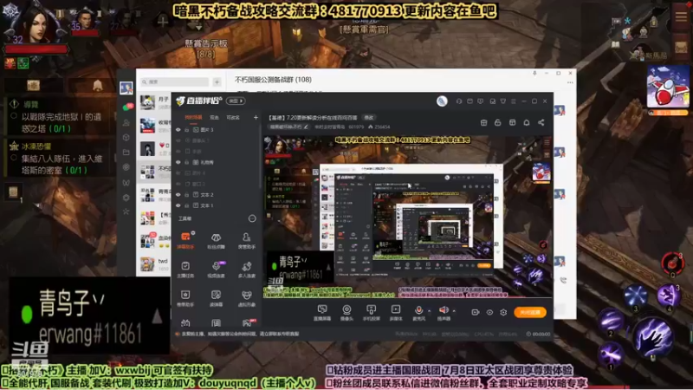
Task: Open the 粉丝点赞 tool tile
Action: point(216,241)
